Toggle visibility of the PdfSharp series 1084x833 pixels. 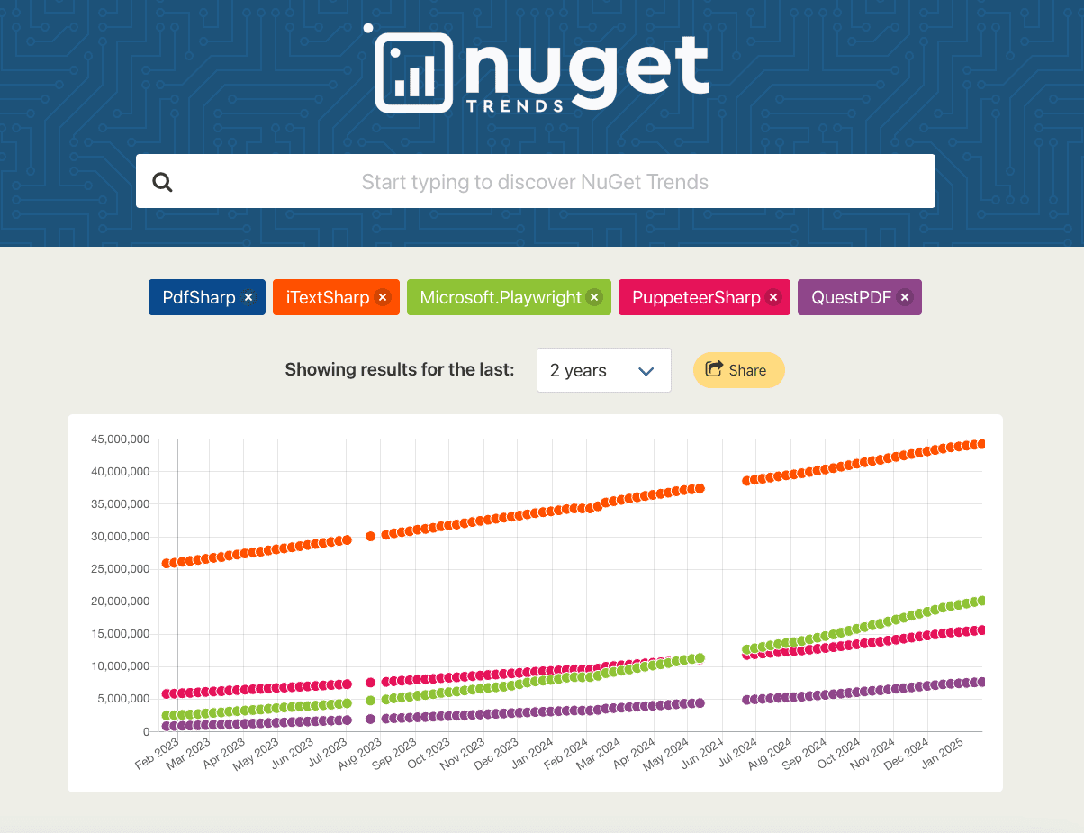tap(198, 297)
